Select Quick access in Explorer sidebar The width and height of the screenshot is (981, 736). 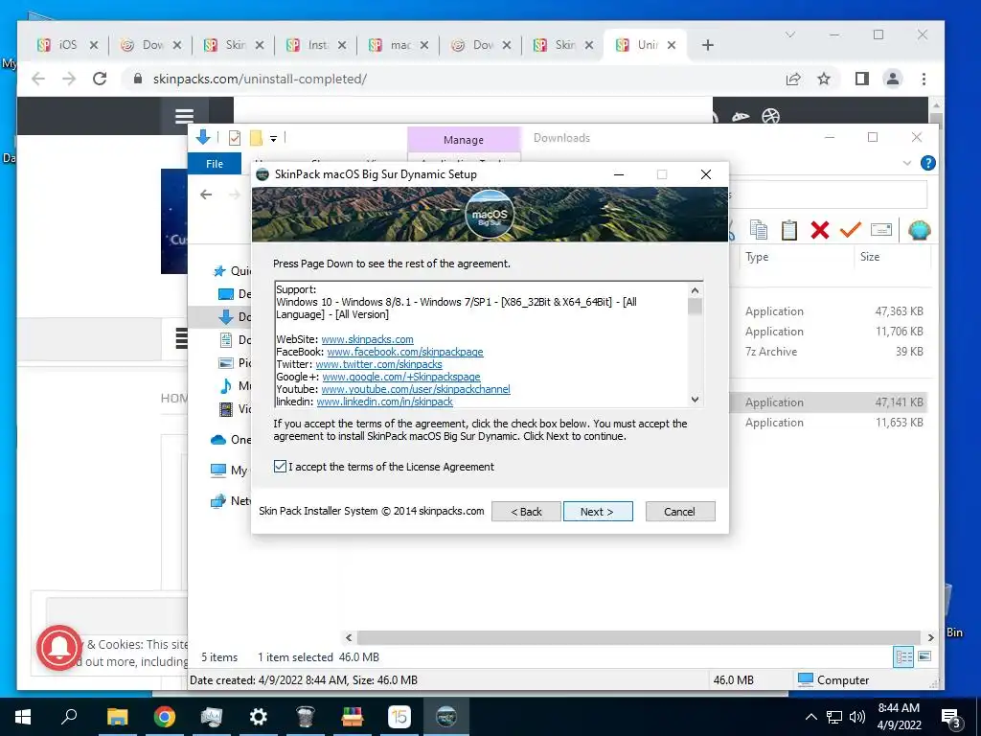click(x=232, y=270)
